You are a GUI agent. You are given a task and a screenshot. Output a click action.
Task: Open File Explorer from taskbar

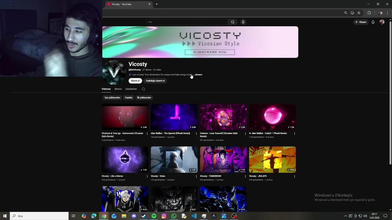(x=124, y=216)
